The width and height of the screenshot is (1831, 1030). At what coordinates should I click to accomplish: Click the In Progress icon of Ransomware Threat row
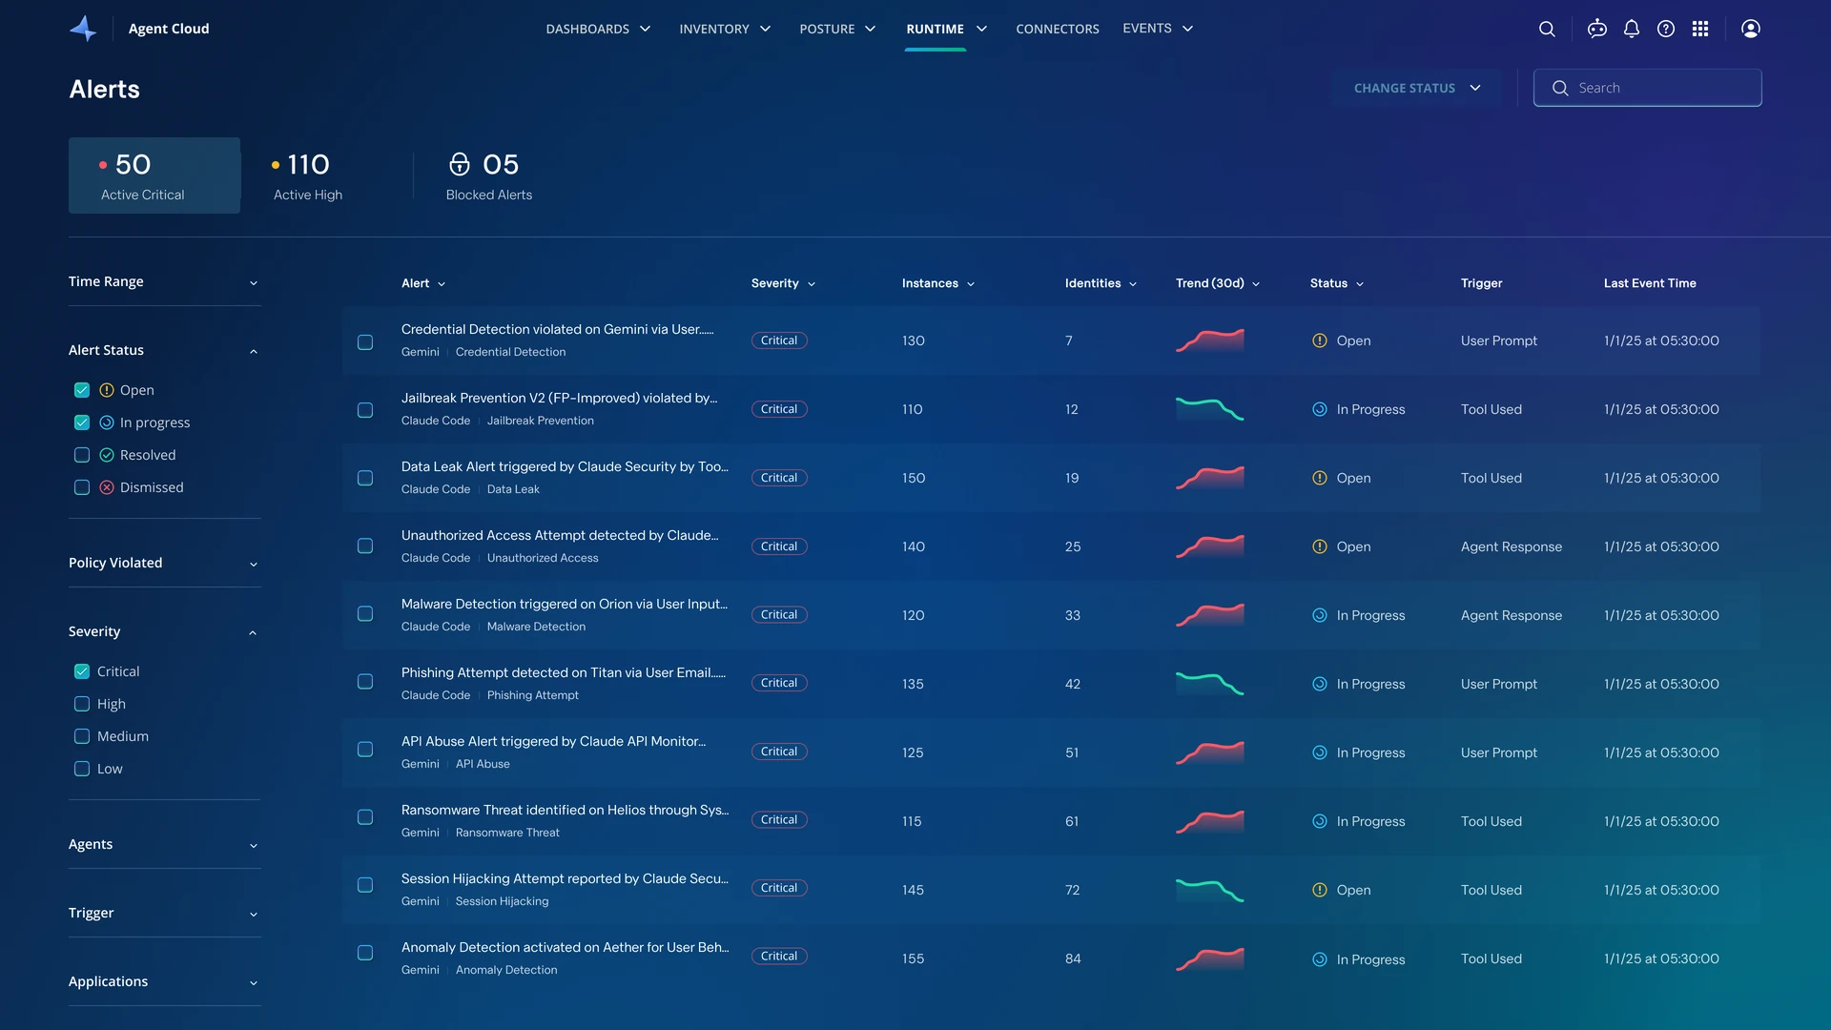click(1320, 821)
